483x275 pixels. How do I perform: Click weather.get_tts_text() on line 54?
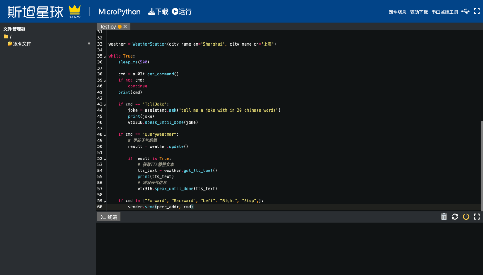(191, 171)
